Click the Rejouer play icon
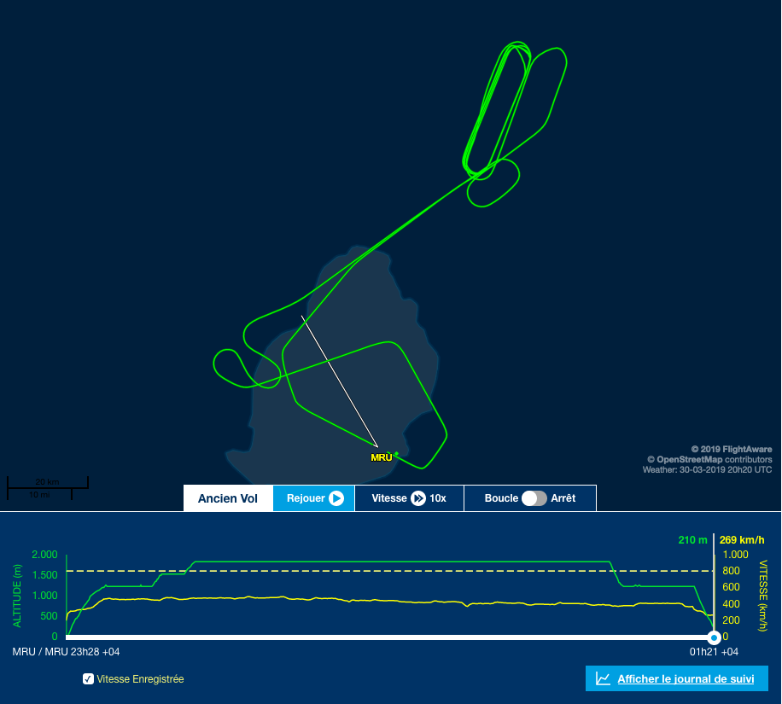The height and width of the screenshot is (704, 782). pyautogui.click(x=336, y=498)
